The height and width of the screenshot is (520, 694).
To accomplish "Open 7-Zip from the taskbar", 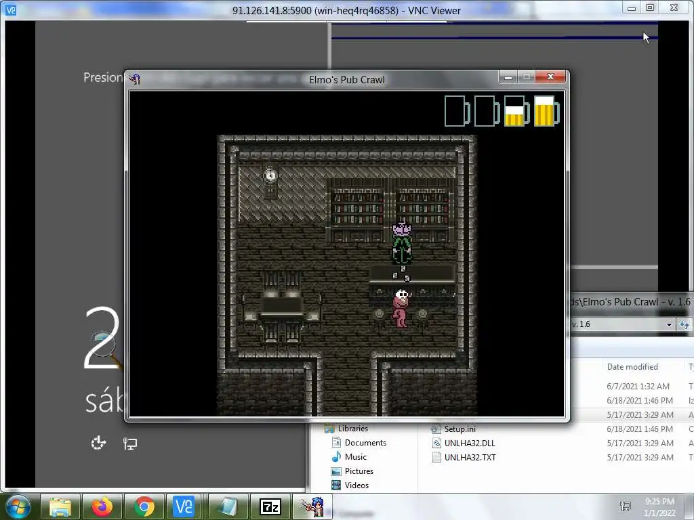I will pos(270,507).
